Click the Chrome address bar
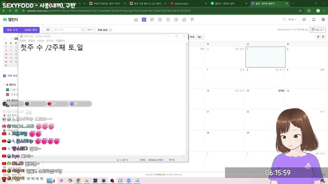Image resolution: width=328 pixels, height=184 pixels. point(161,11)
